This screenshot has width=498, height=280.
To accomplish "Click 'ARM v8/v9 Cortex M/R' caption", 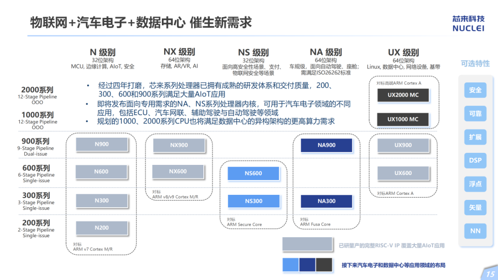I will [175, 197].
